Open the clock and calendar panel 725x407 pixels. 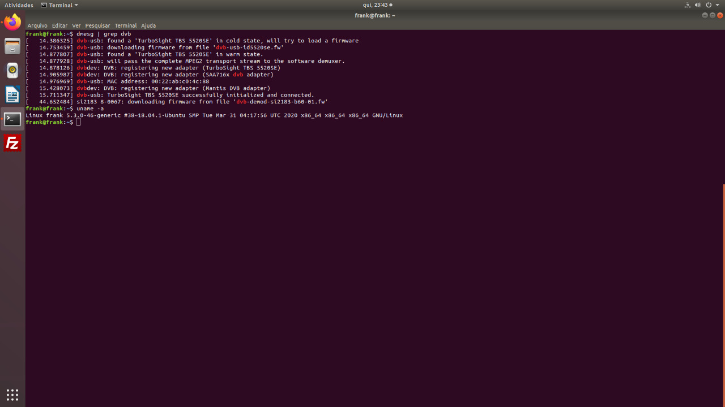(x=377, y=5)
